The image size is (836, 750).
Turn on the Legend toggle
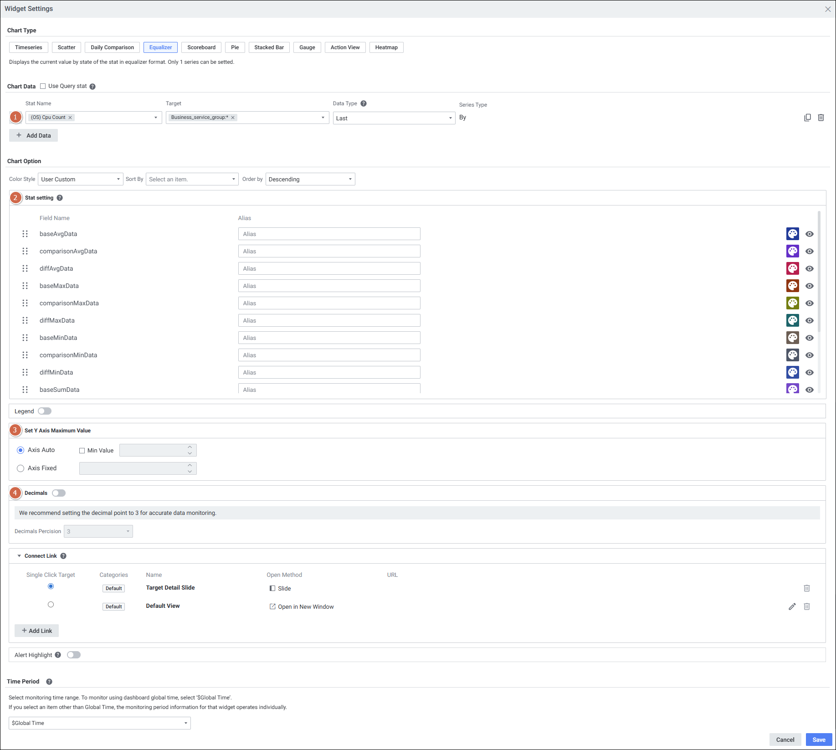coord(45,411)
